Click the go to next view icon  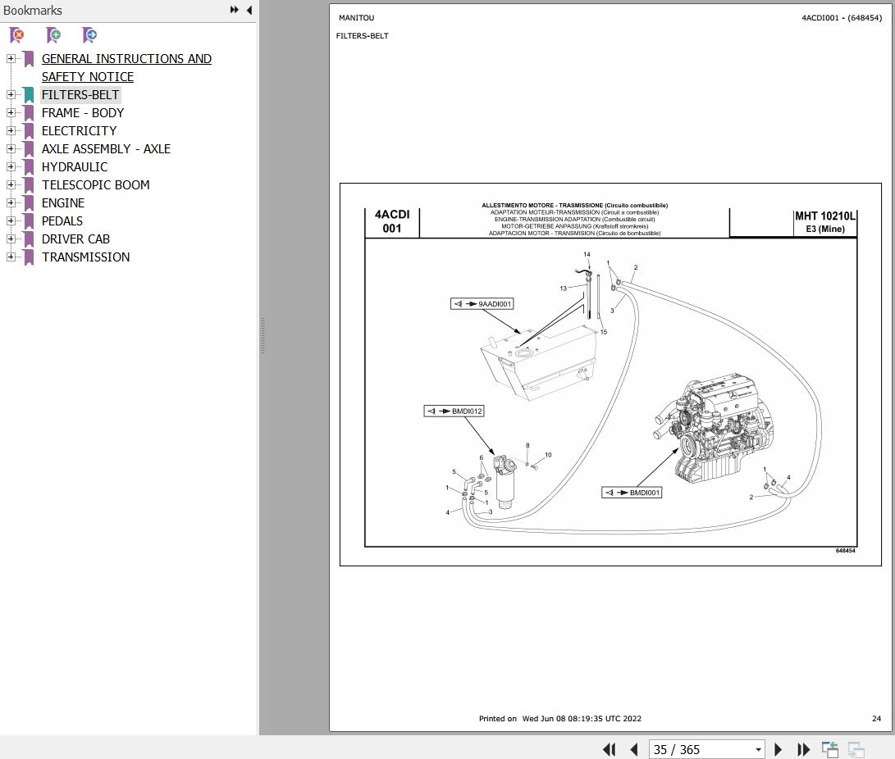pos(856,749)
